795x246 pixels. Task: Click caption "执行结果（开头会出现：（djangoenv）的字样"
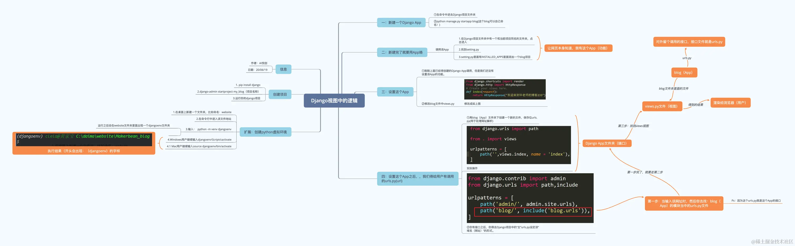84,151
